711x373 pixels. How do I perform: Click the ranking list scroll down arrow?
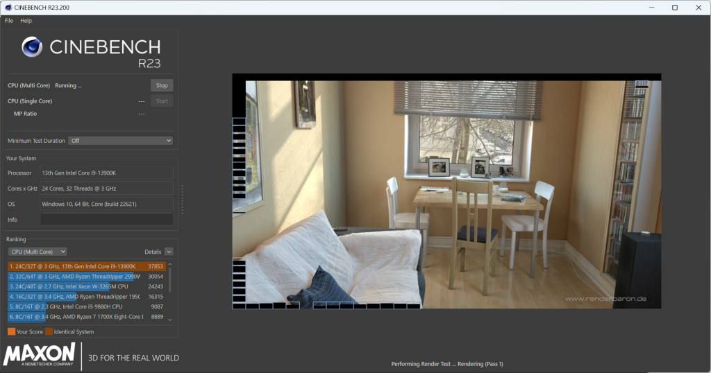[x=170, y=320]
